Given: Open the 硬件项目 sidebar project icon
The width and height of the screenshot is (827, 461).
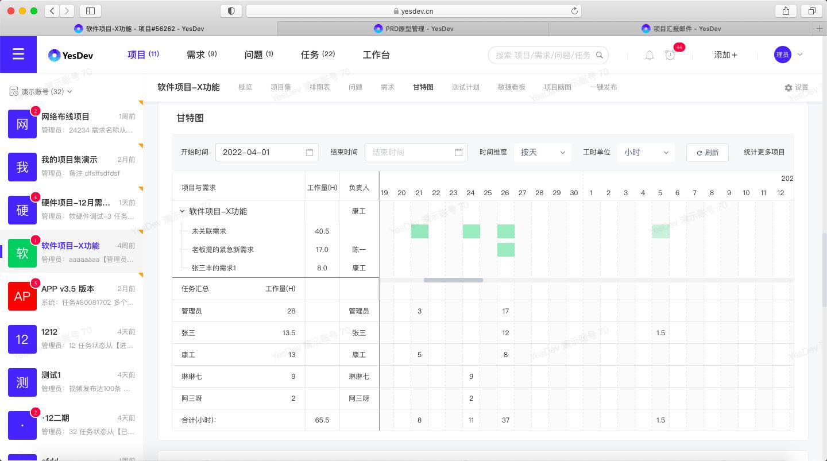Looking at the screenshot, I should tap(22, 210).
